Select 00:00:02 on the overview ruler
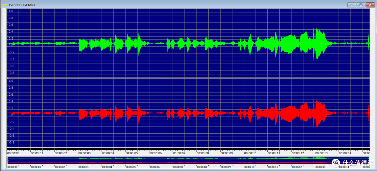The width and height of the screenshot is (377, 171). (x=60, y=167)
